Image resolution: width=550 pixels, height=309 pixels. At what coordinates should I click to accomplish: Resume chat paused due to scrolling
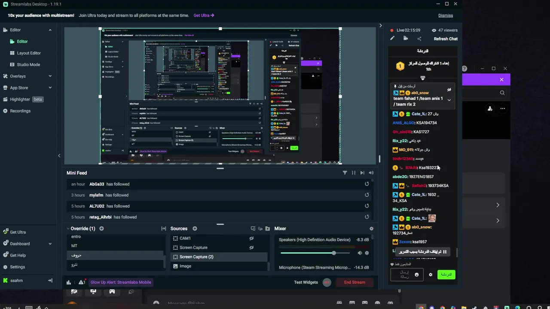tap(423, 252)
